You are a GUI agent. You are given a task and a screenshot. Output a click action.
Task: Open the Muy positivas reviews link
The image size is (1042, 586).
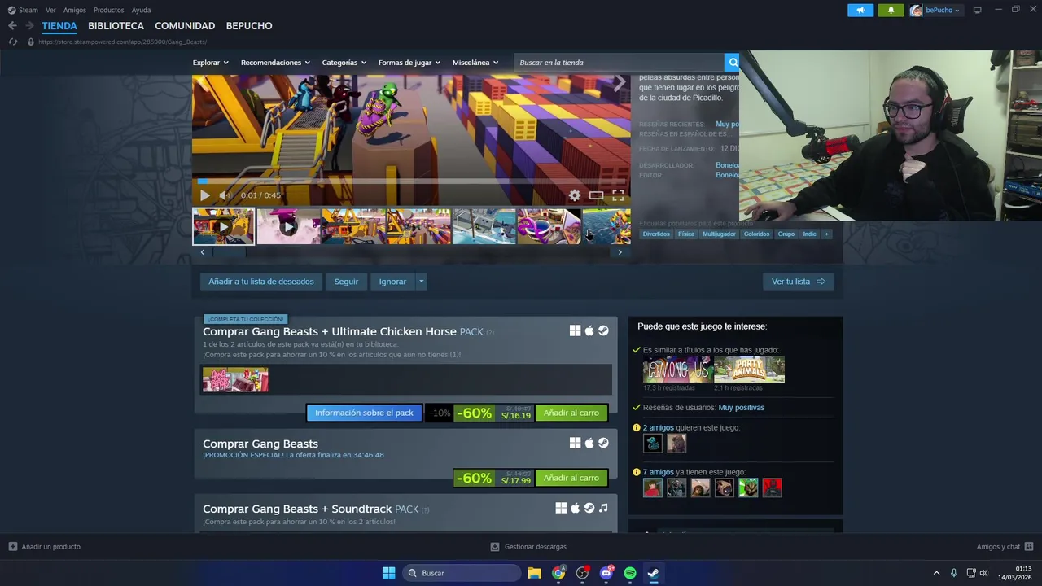click(741, 408)
